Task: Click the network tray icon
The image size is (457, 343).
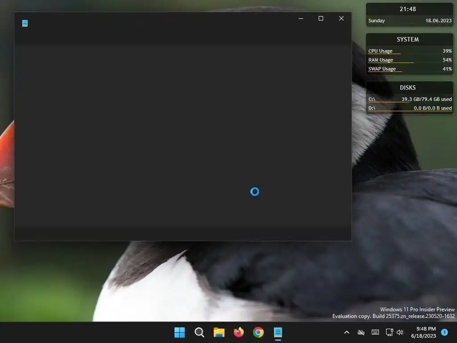Action: point(389,332)
